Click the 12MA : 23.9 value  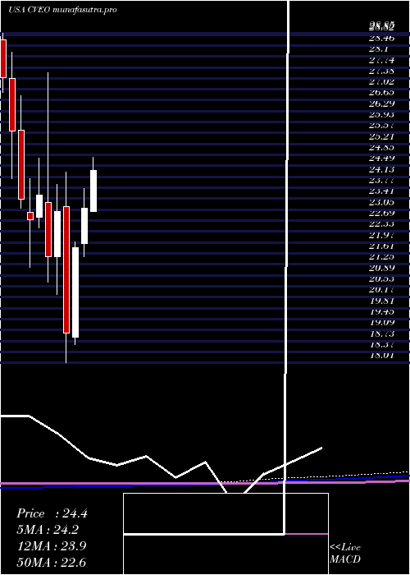pos(52,546)
